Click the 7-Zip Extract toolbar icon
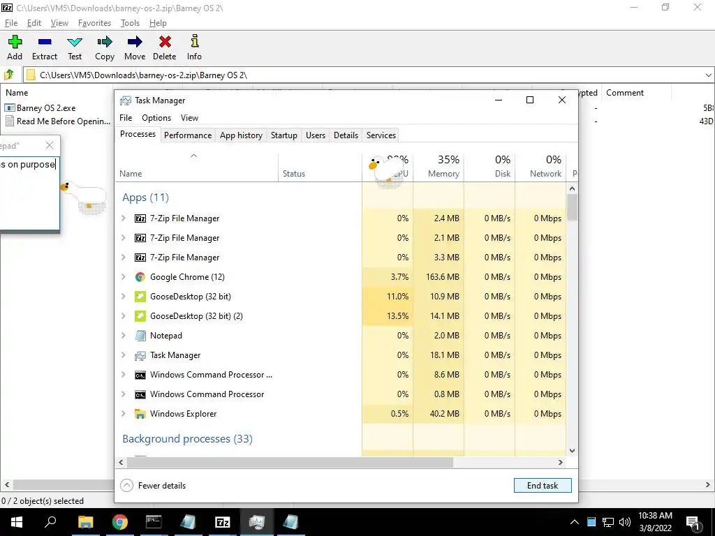 [x=45, y=42]
